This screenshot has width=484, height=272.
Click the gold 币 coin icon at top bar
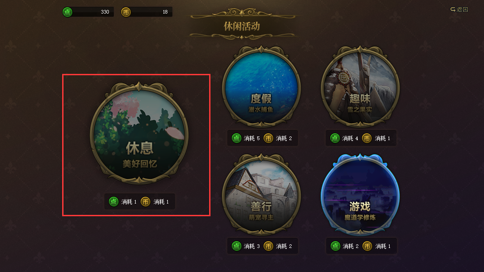126,12
